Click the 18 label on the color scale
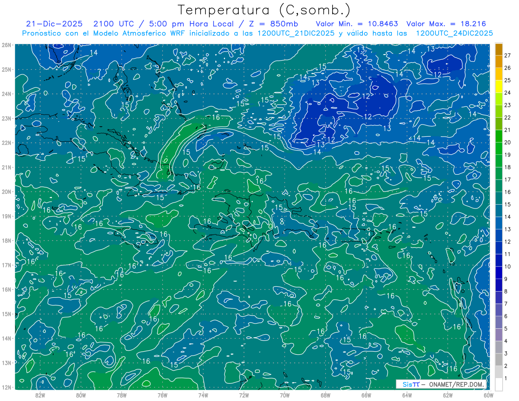The width and height of the screenshot is (519, 401). pos(507,167)
